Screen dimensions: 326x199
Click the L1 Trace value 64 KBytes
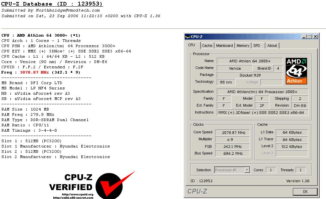pyautogui.click(x=292, y=140)
